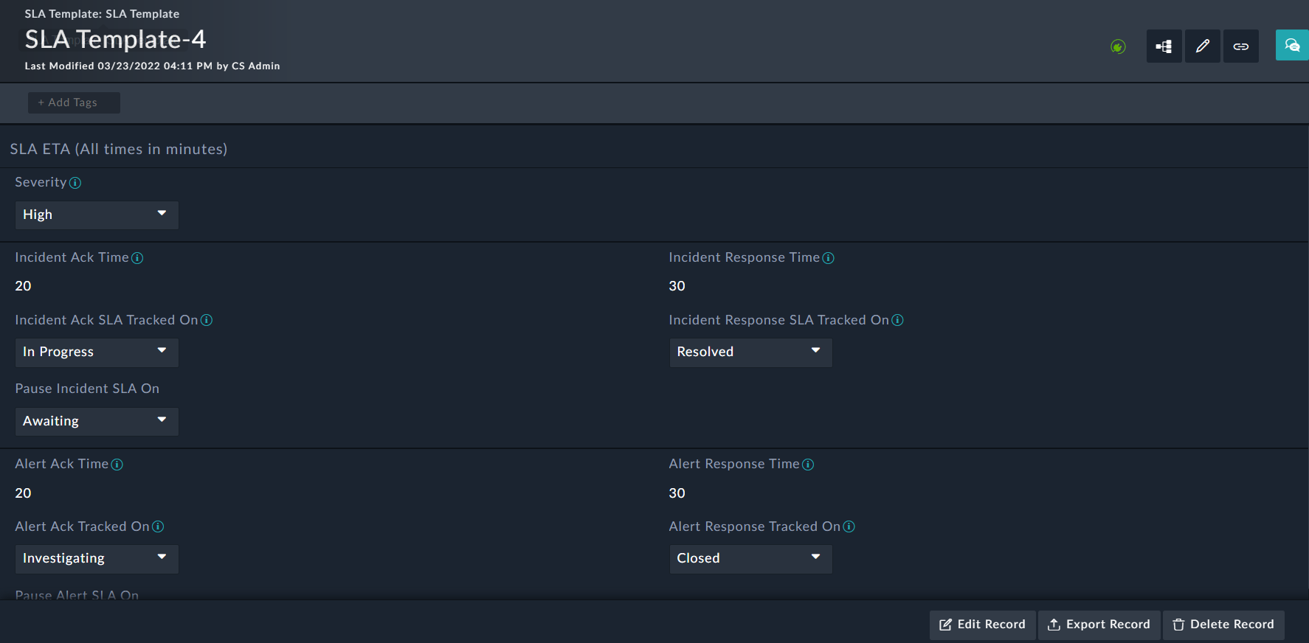This screenshot has height=643, width=1309.
Task: Open the collaboration comments panel icon
Action: (1291, 45)
